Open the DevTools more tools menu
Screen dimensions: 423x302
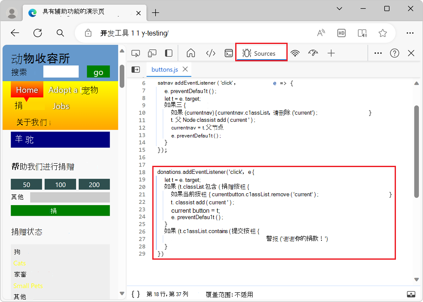[x=378, y=53]
